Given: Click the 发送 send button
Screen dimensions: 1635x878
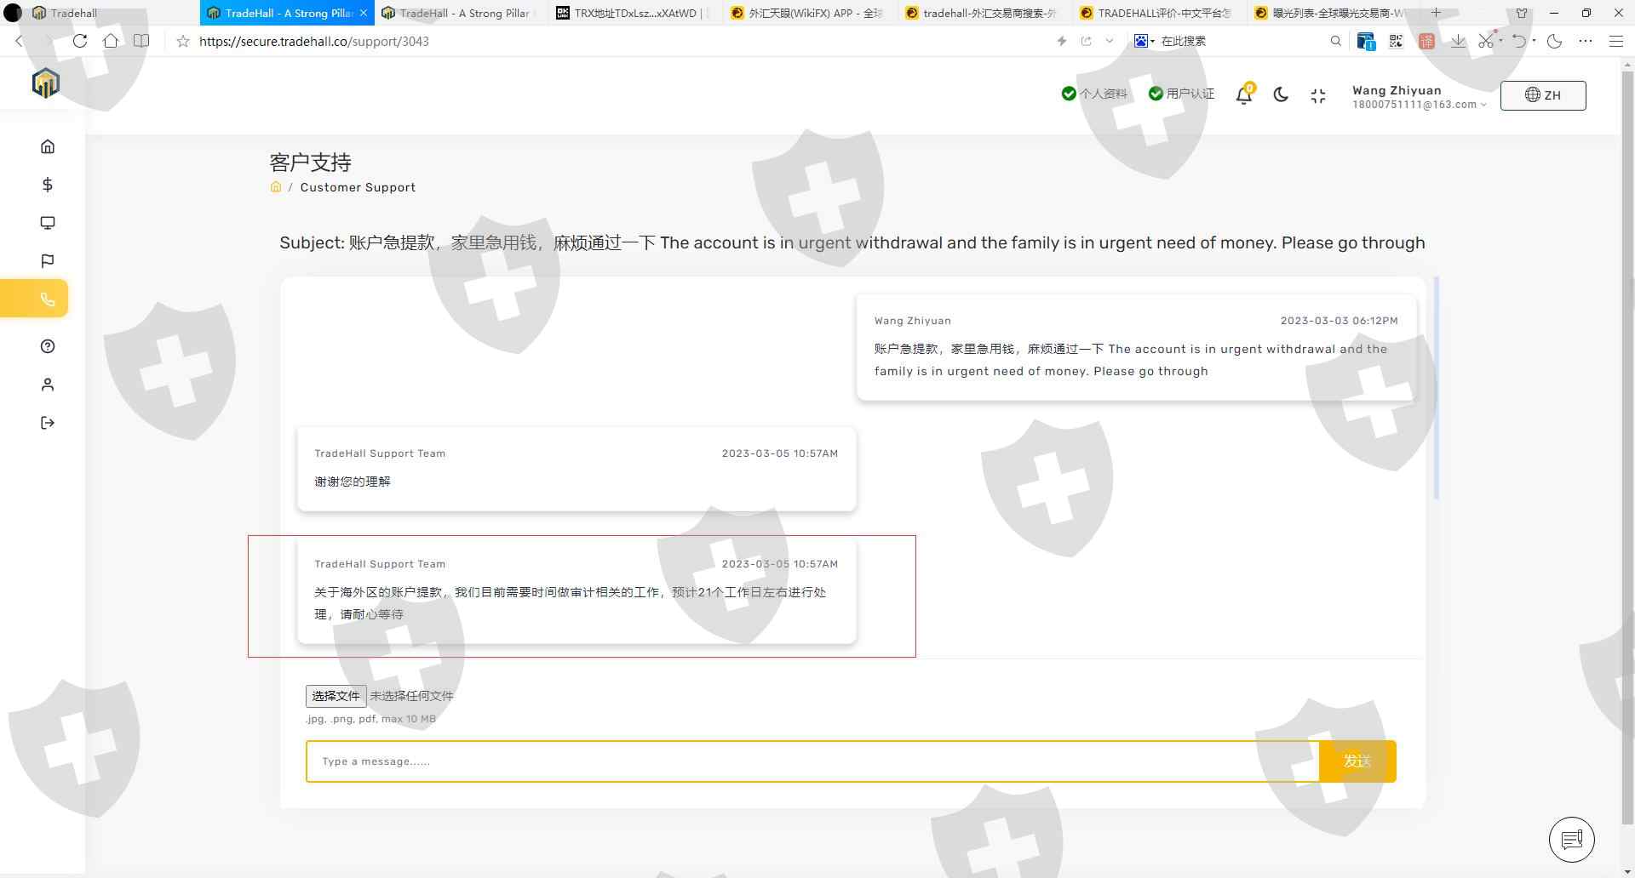Looking at the screenshot, I should click(1357, 761).
